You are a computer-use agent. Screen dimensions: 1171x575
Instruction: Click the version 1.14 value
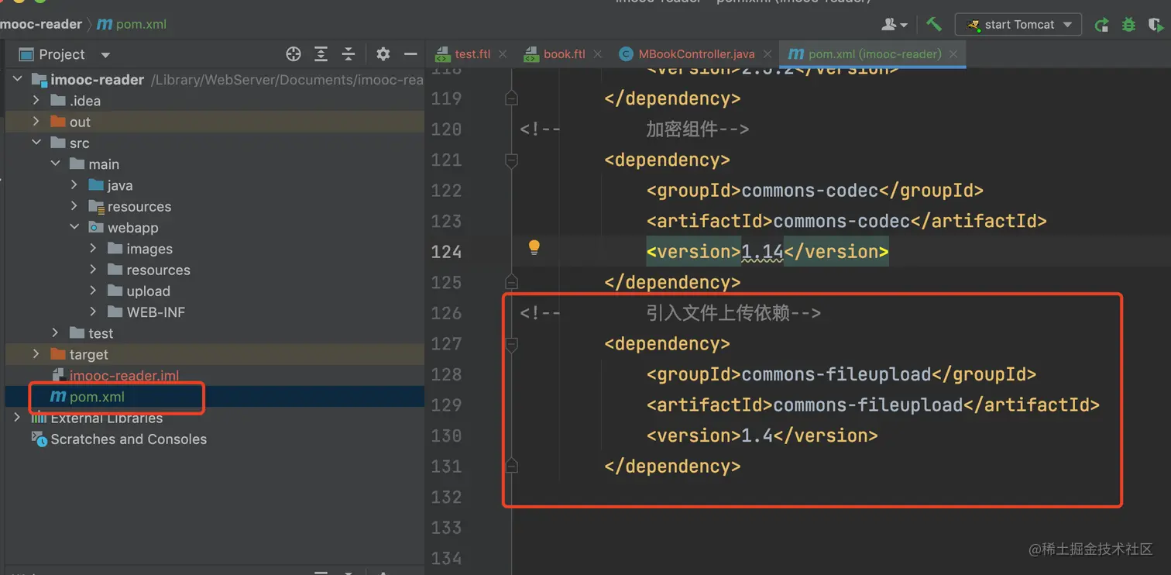[x=763, y=252]
